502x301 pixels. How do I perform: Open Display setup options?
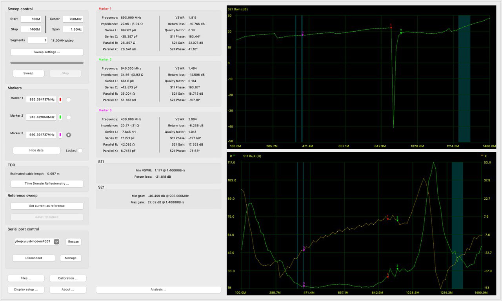pyautogui.click(x=27, y=290)
